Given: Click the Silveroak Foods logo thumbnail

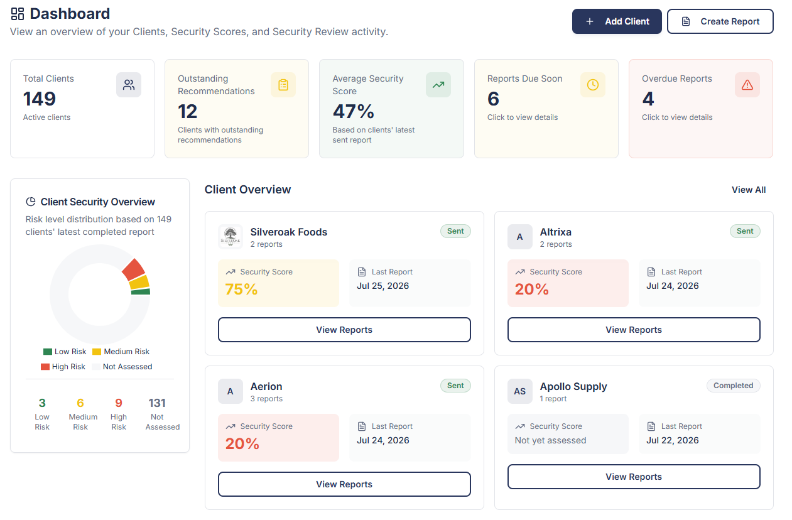Looking at the screenshot, I should [231, 237].
